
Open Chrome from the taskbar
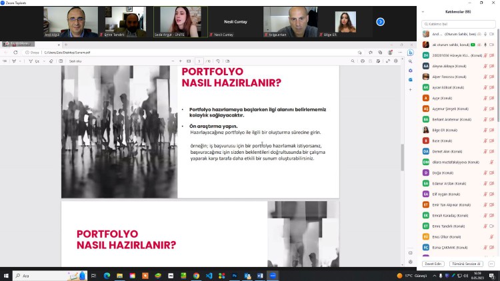pyautogui.click(x=196, y=276)
